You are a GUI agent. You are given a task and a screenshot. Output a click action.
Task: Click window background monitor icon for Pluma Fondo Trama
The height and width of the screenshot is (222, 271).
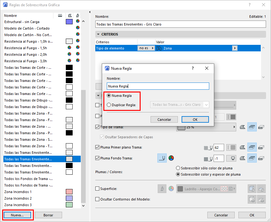tap(231, 158)
